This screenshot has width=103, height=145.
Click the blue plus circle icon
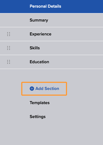coord(32,89)
